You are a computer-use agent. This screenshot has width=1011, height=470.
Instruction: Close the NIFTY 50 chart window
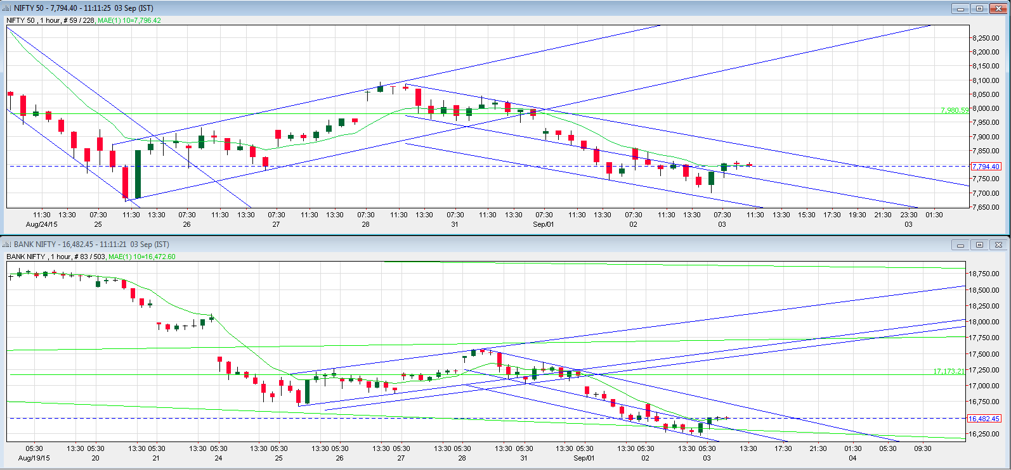pyautogui.click(x=998, y=8)
